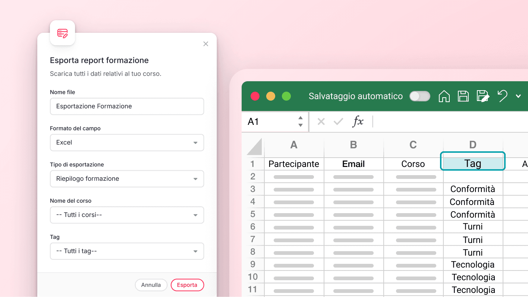Screen dimensions: 528x297
Task: Click Conformità cell in row 5
Action: [473, 214]
